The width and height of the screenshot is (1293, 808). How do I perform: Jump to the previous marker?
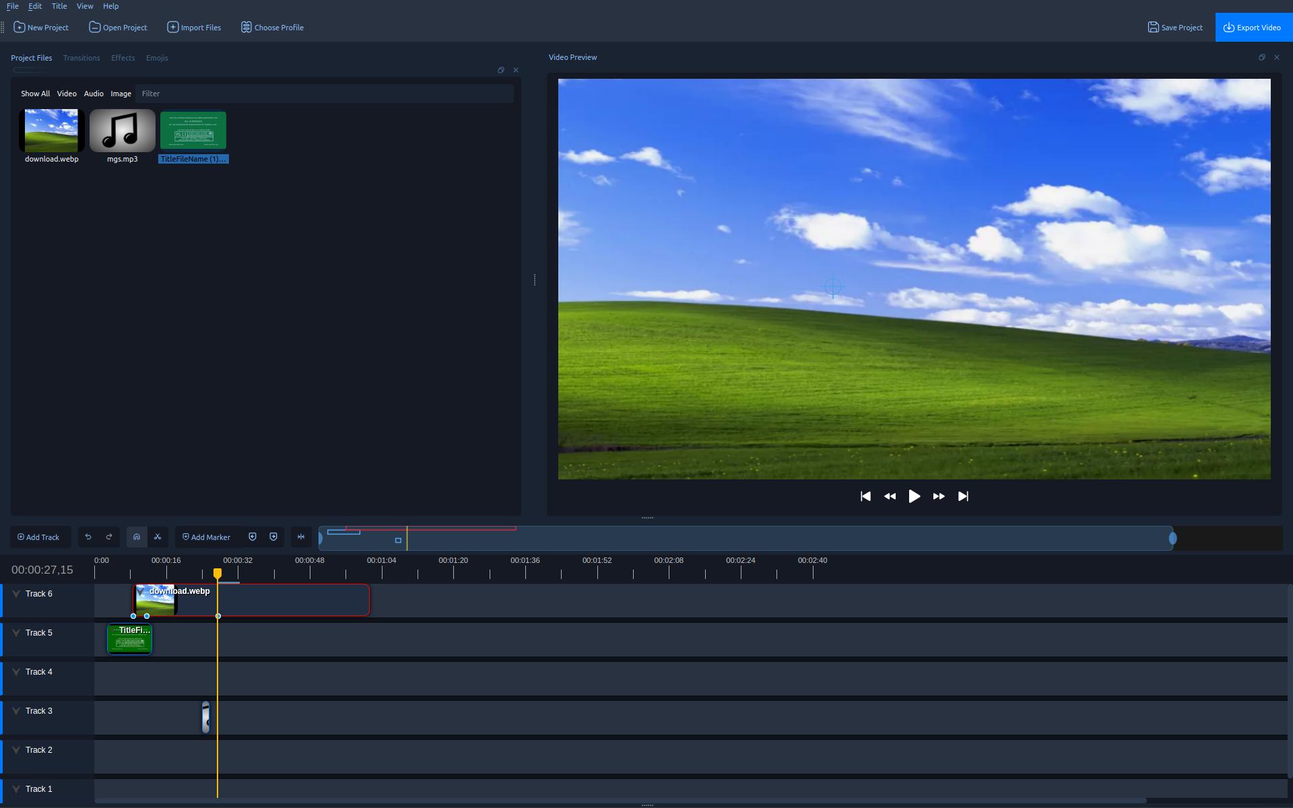[x=253, y=537]
